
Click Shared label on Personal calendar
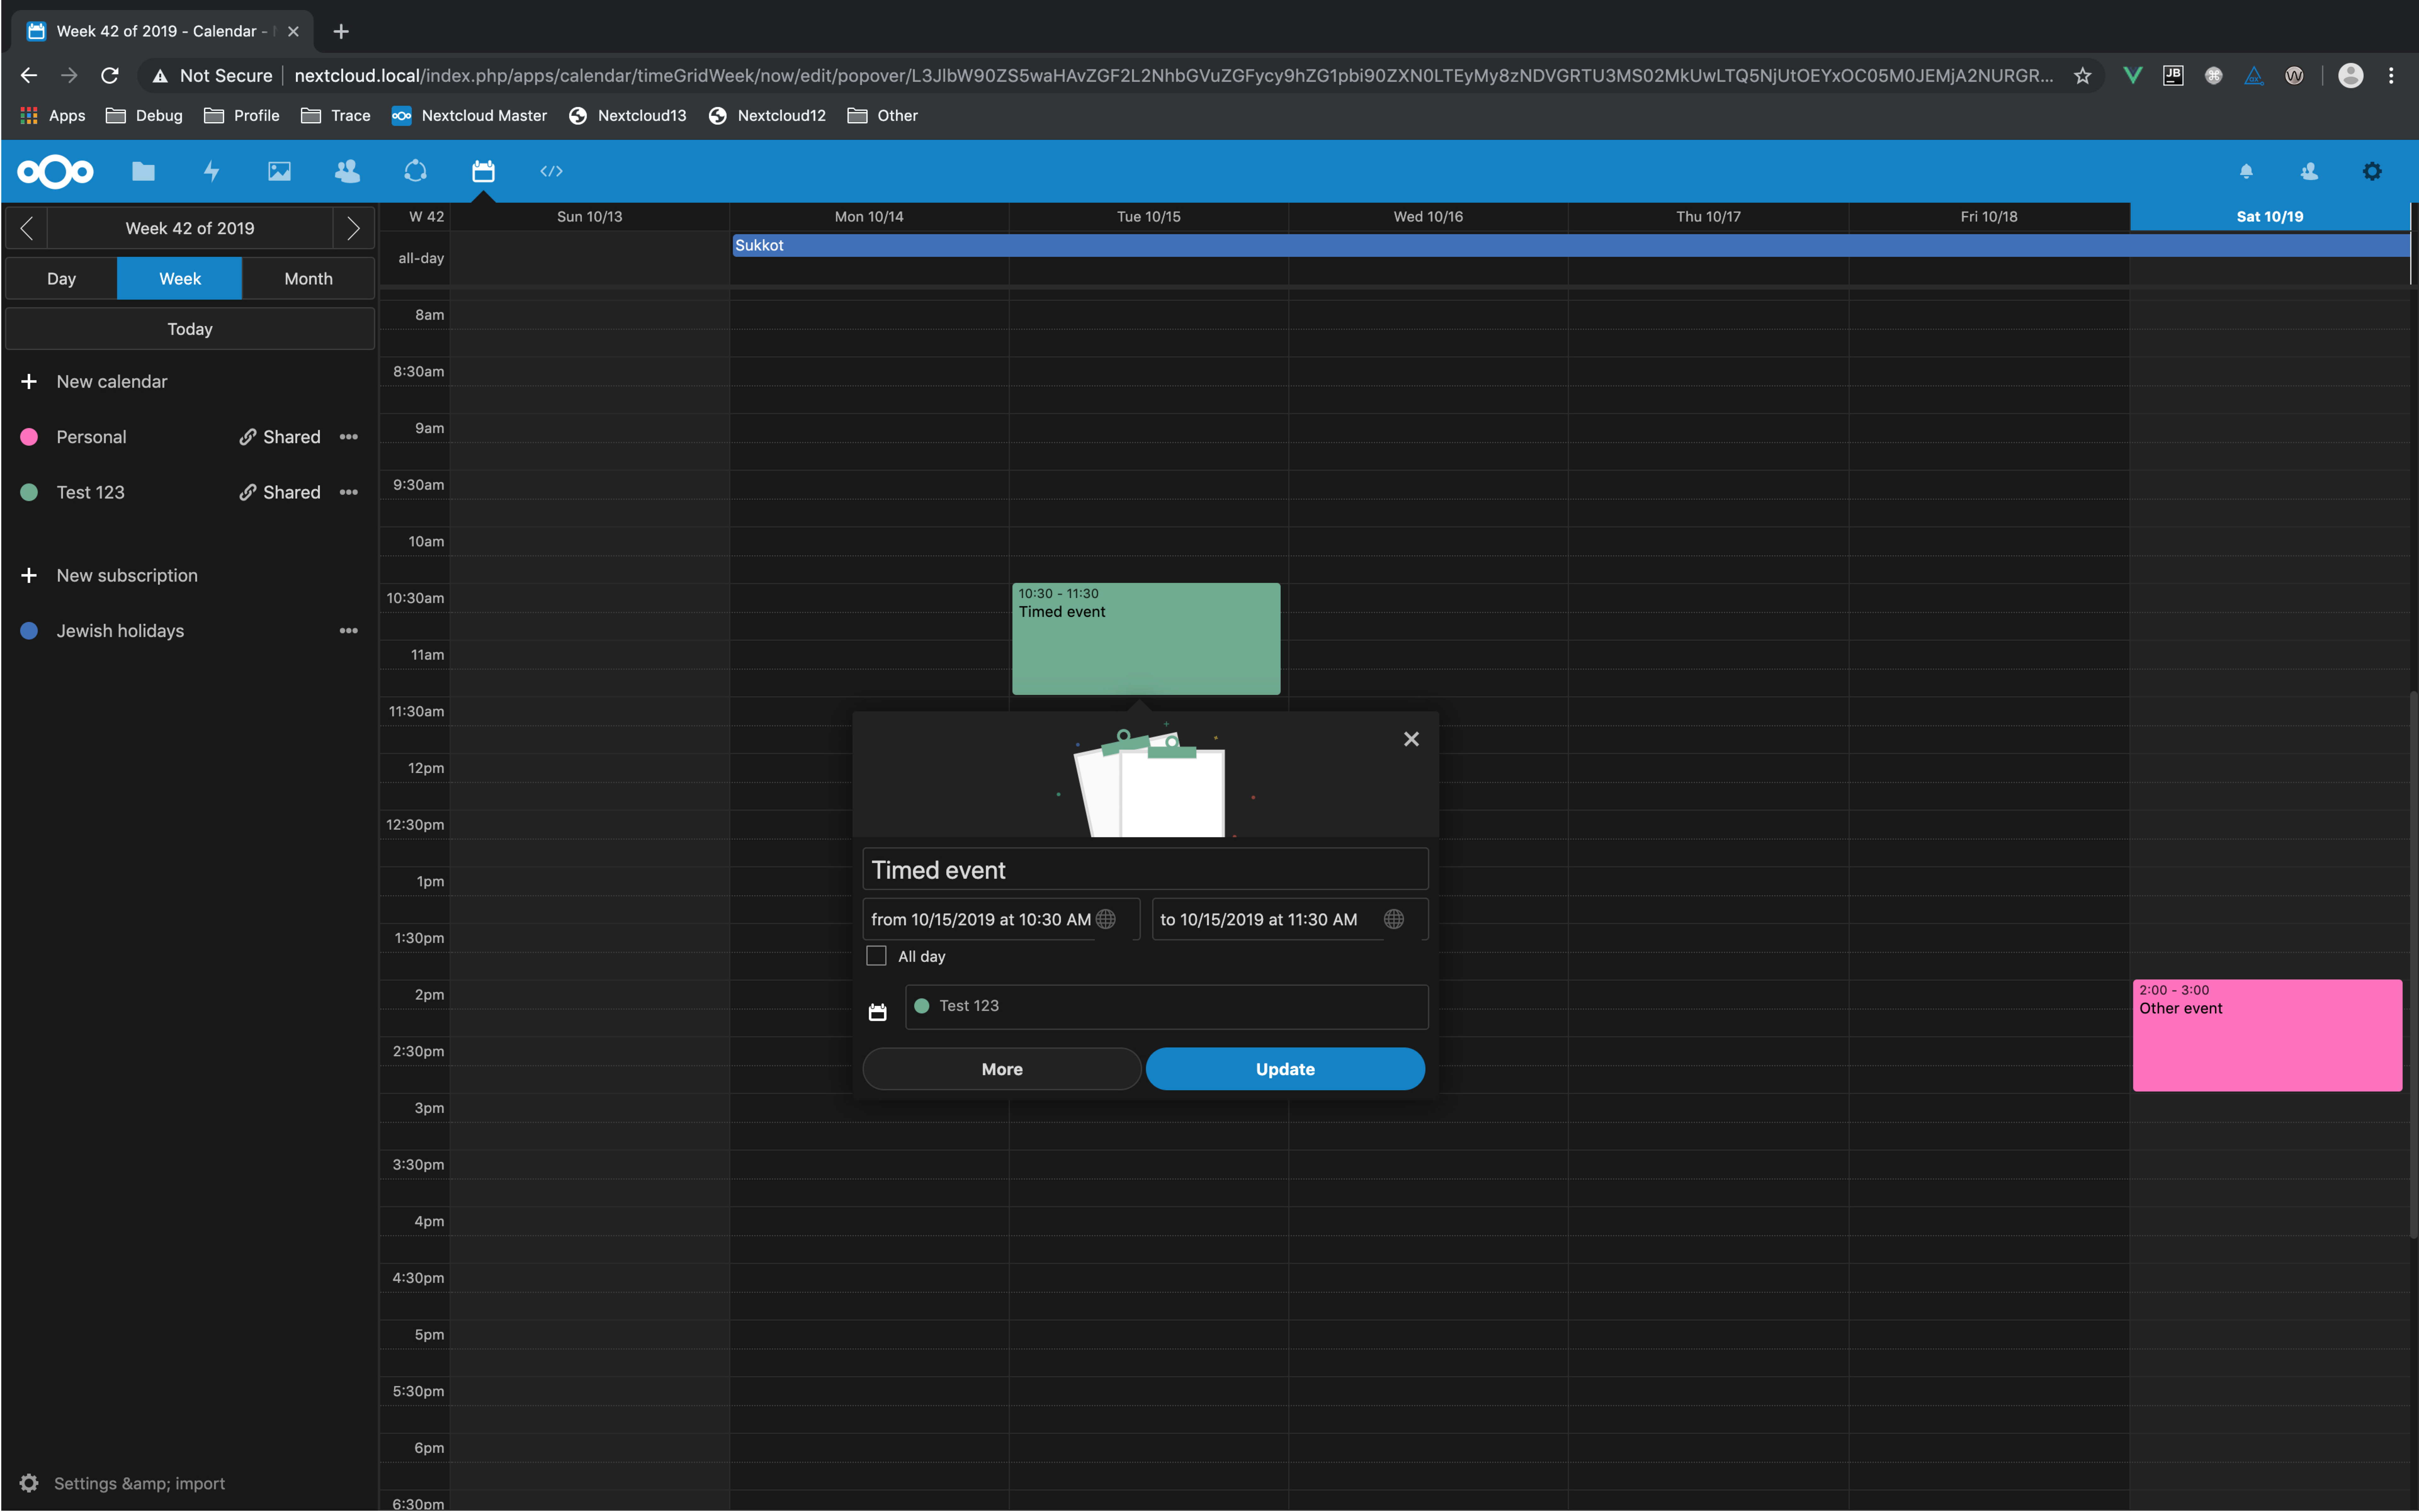point(292,437)
